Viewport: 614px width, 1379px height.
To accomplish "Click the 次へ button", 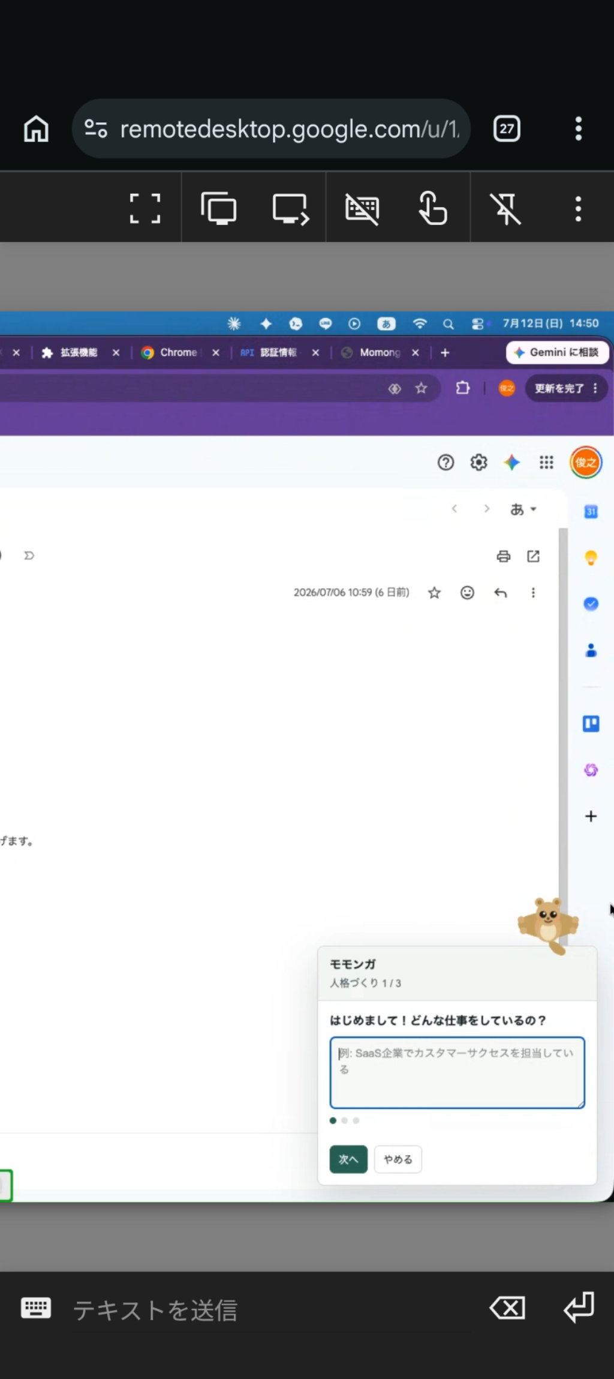I will [x=348, y=1159].
